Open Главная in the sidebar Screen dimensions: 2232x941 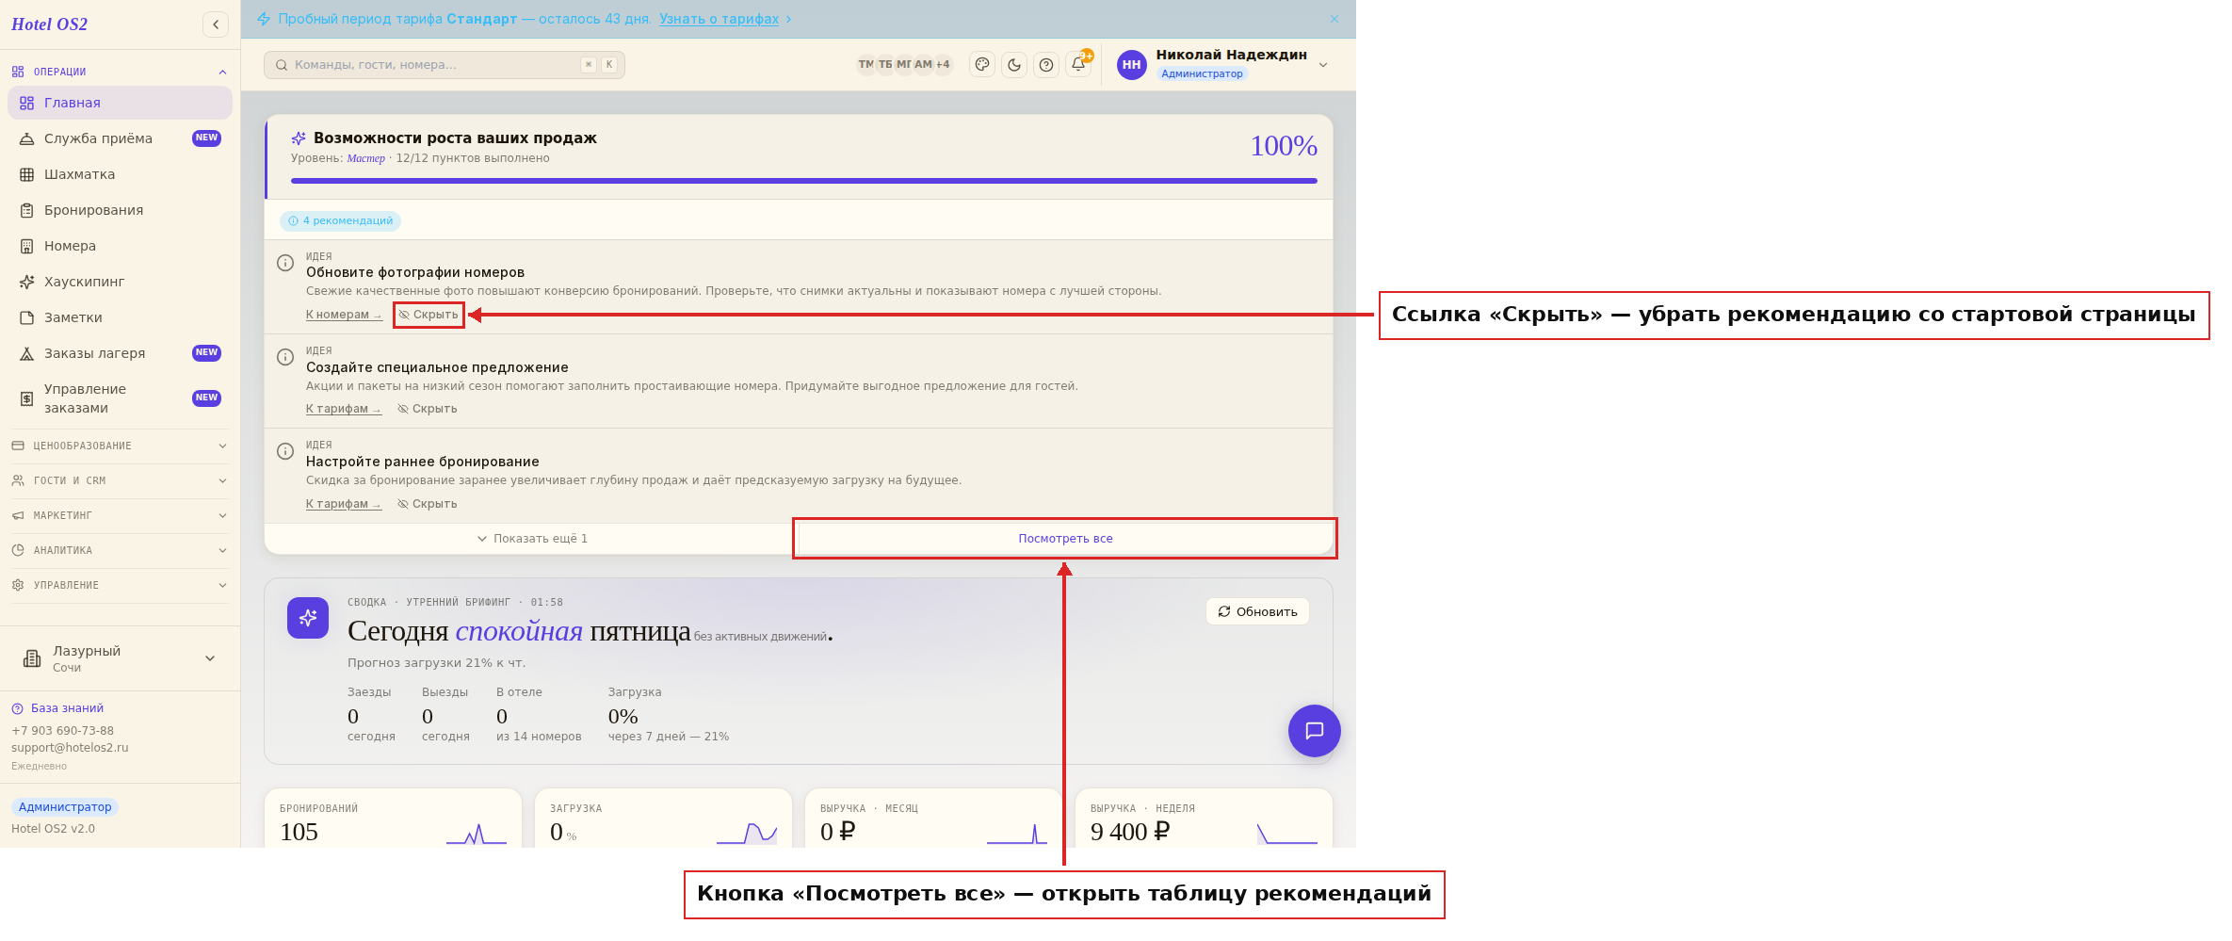(x=120, y=103)
